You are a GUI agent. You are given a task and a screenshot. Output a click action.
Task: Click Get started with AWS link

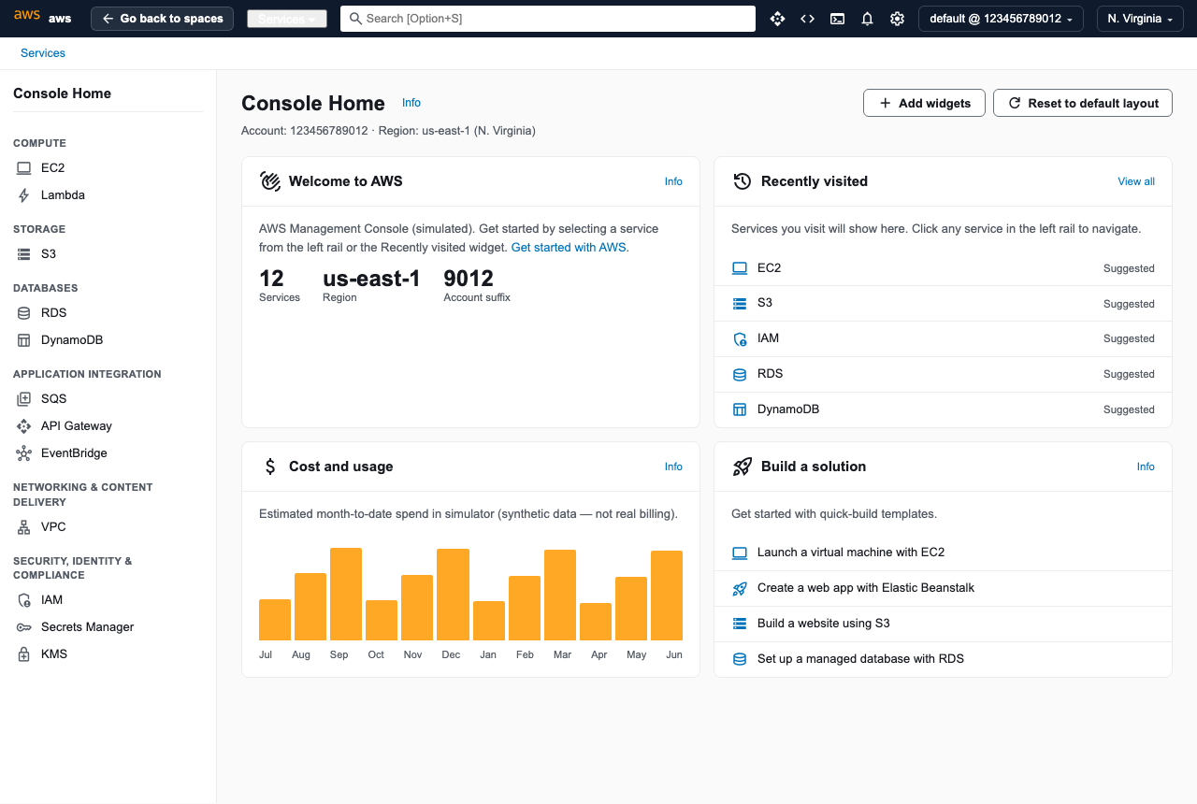pyautogui.click(x=570, y=248)
